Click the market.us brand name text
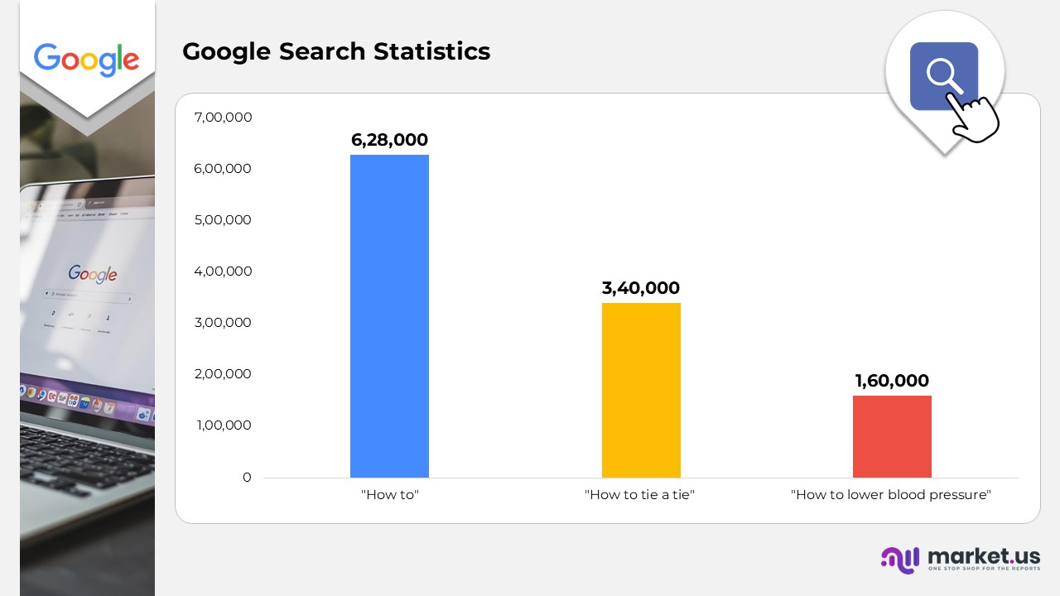This screenshot has height=596, width=1060. tap(984, 555)
